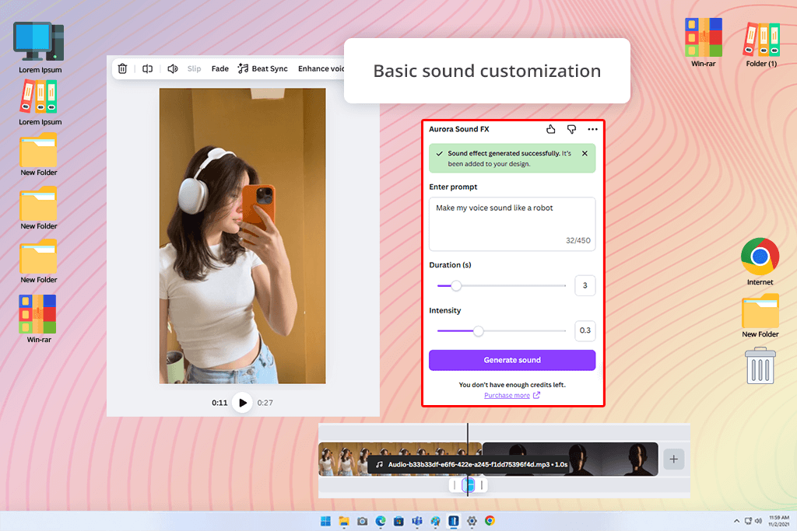Open the Windows Start menu
Image resolution: width=797 pixels, height=531 pixels.
point(325,521)
